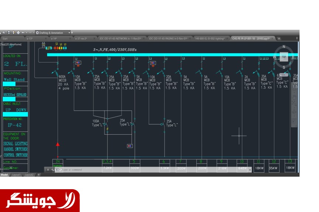This screenshot has height=212, width=319.
Task: Open the 149-800-EL-EI-002-lighting drawing tab
Action: pos(209,38)
